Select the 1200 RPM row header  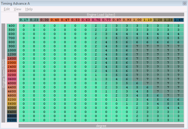(x=12, y=55)
